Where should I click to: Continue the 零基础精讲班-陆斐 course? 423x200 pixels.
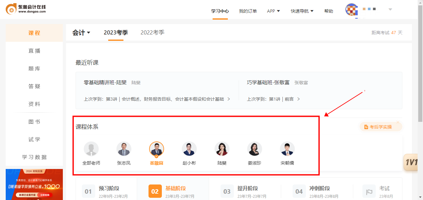[x=157, y=99]
